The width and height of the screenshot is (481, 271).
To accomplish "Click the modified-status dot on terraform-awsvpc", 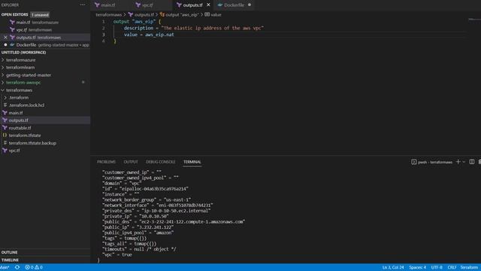I will [83, 82].
